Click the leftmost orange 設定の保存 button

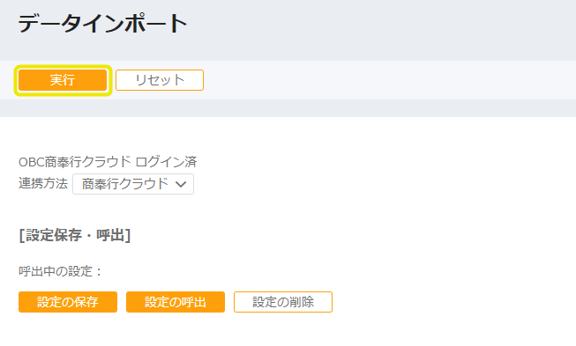coord(68,302)
